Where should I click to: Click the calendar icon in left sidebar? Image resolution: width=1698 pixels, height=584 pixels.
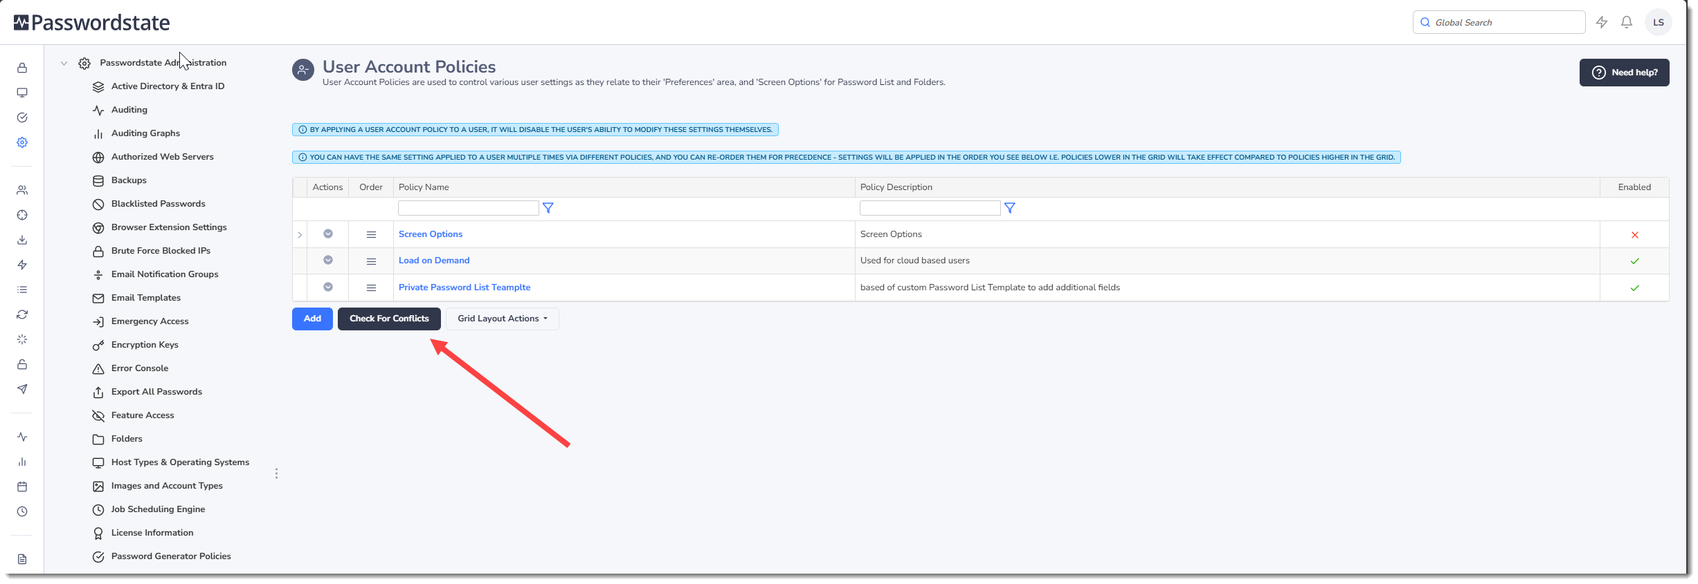point(22,487)
